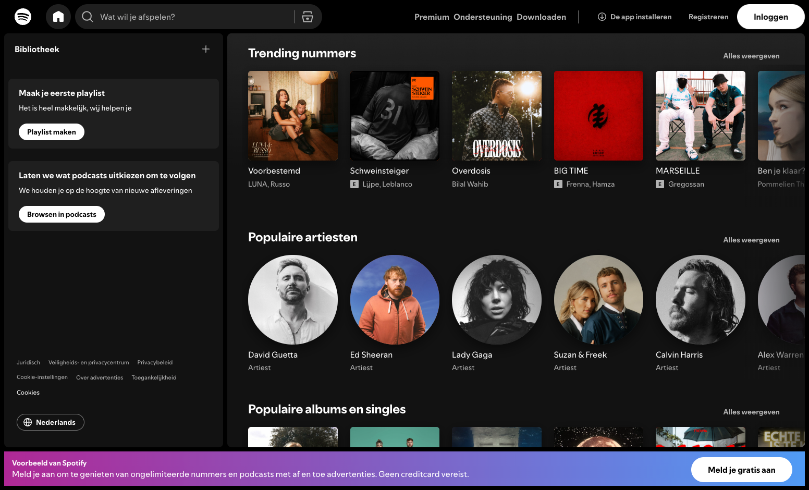Open Ed Sheeran artist photo
Image resolution: width=809 pixels, height=490 pixels.
pyautogui.click(x=395, y=300)
